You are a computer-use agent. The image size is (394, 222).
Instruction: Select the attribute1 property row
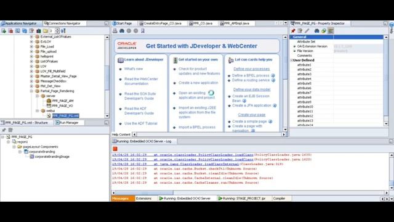(x=337, y=65)
